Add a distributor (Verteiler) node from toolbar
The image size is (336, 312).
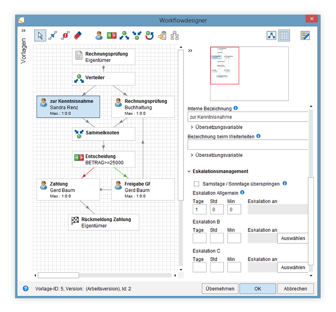click(x=125, y=35)
